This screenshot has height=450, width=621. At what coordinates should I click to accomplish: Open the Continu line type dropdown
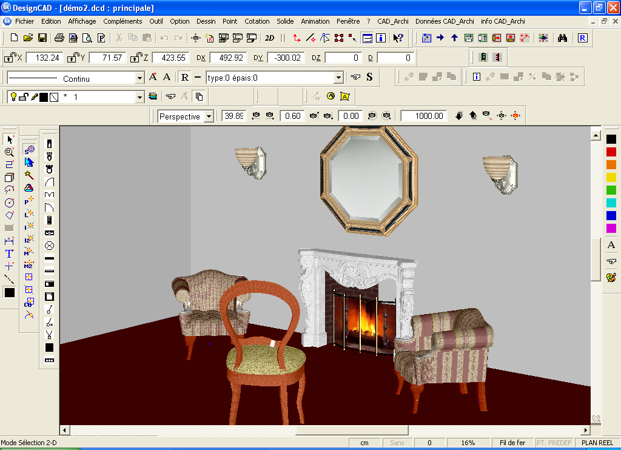139,78
